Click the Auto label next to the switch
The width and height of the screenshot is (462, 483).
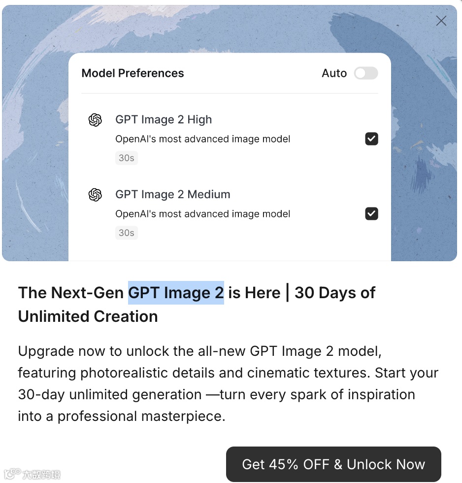tap(334, 73)
